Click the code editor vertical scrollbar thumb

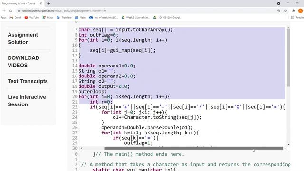pos(288,57)
